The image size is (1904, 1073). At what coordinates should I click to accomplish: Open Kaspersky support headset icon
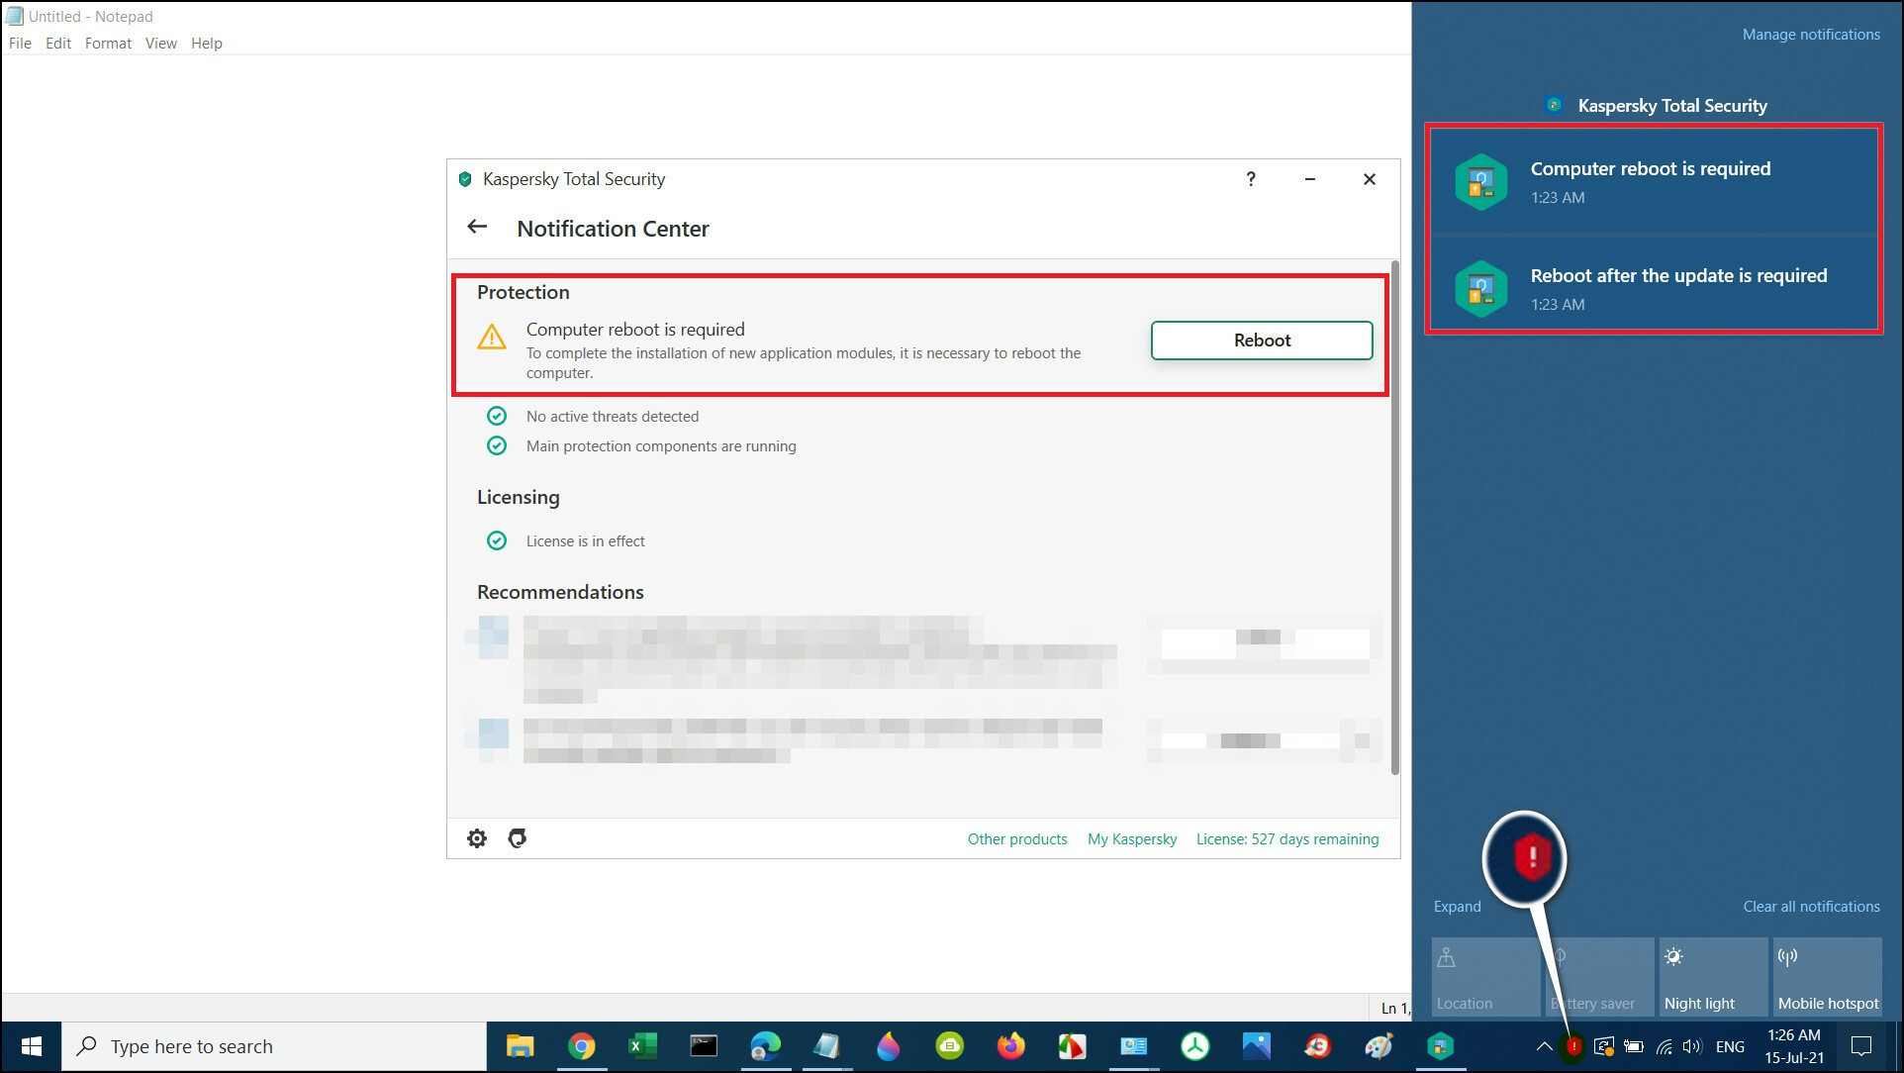pos(517,838)
